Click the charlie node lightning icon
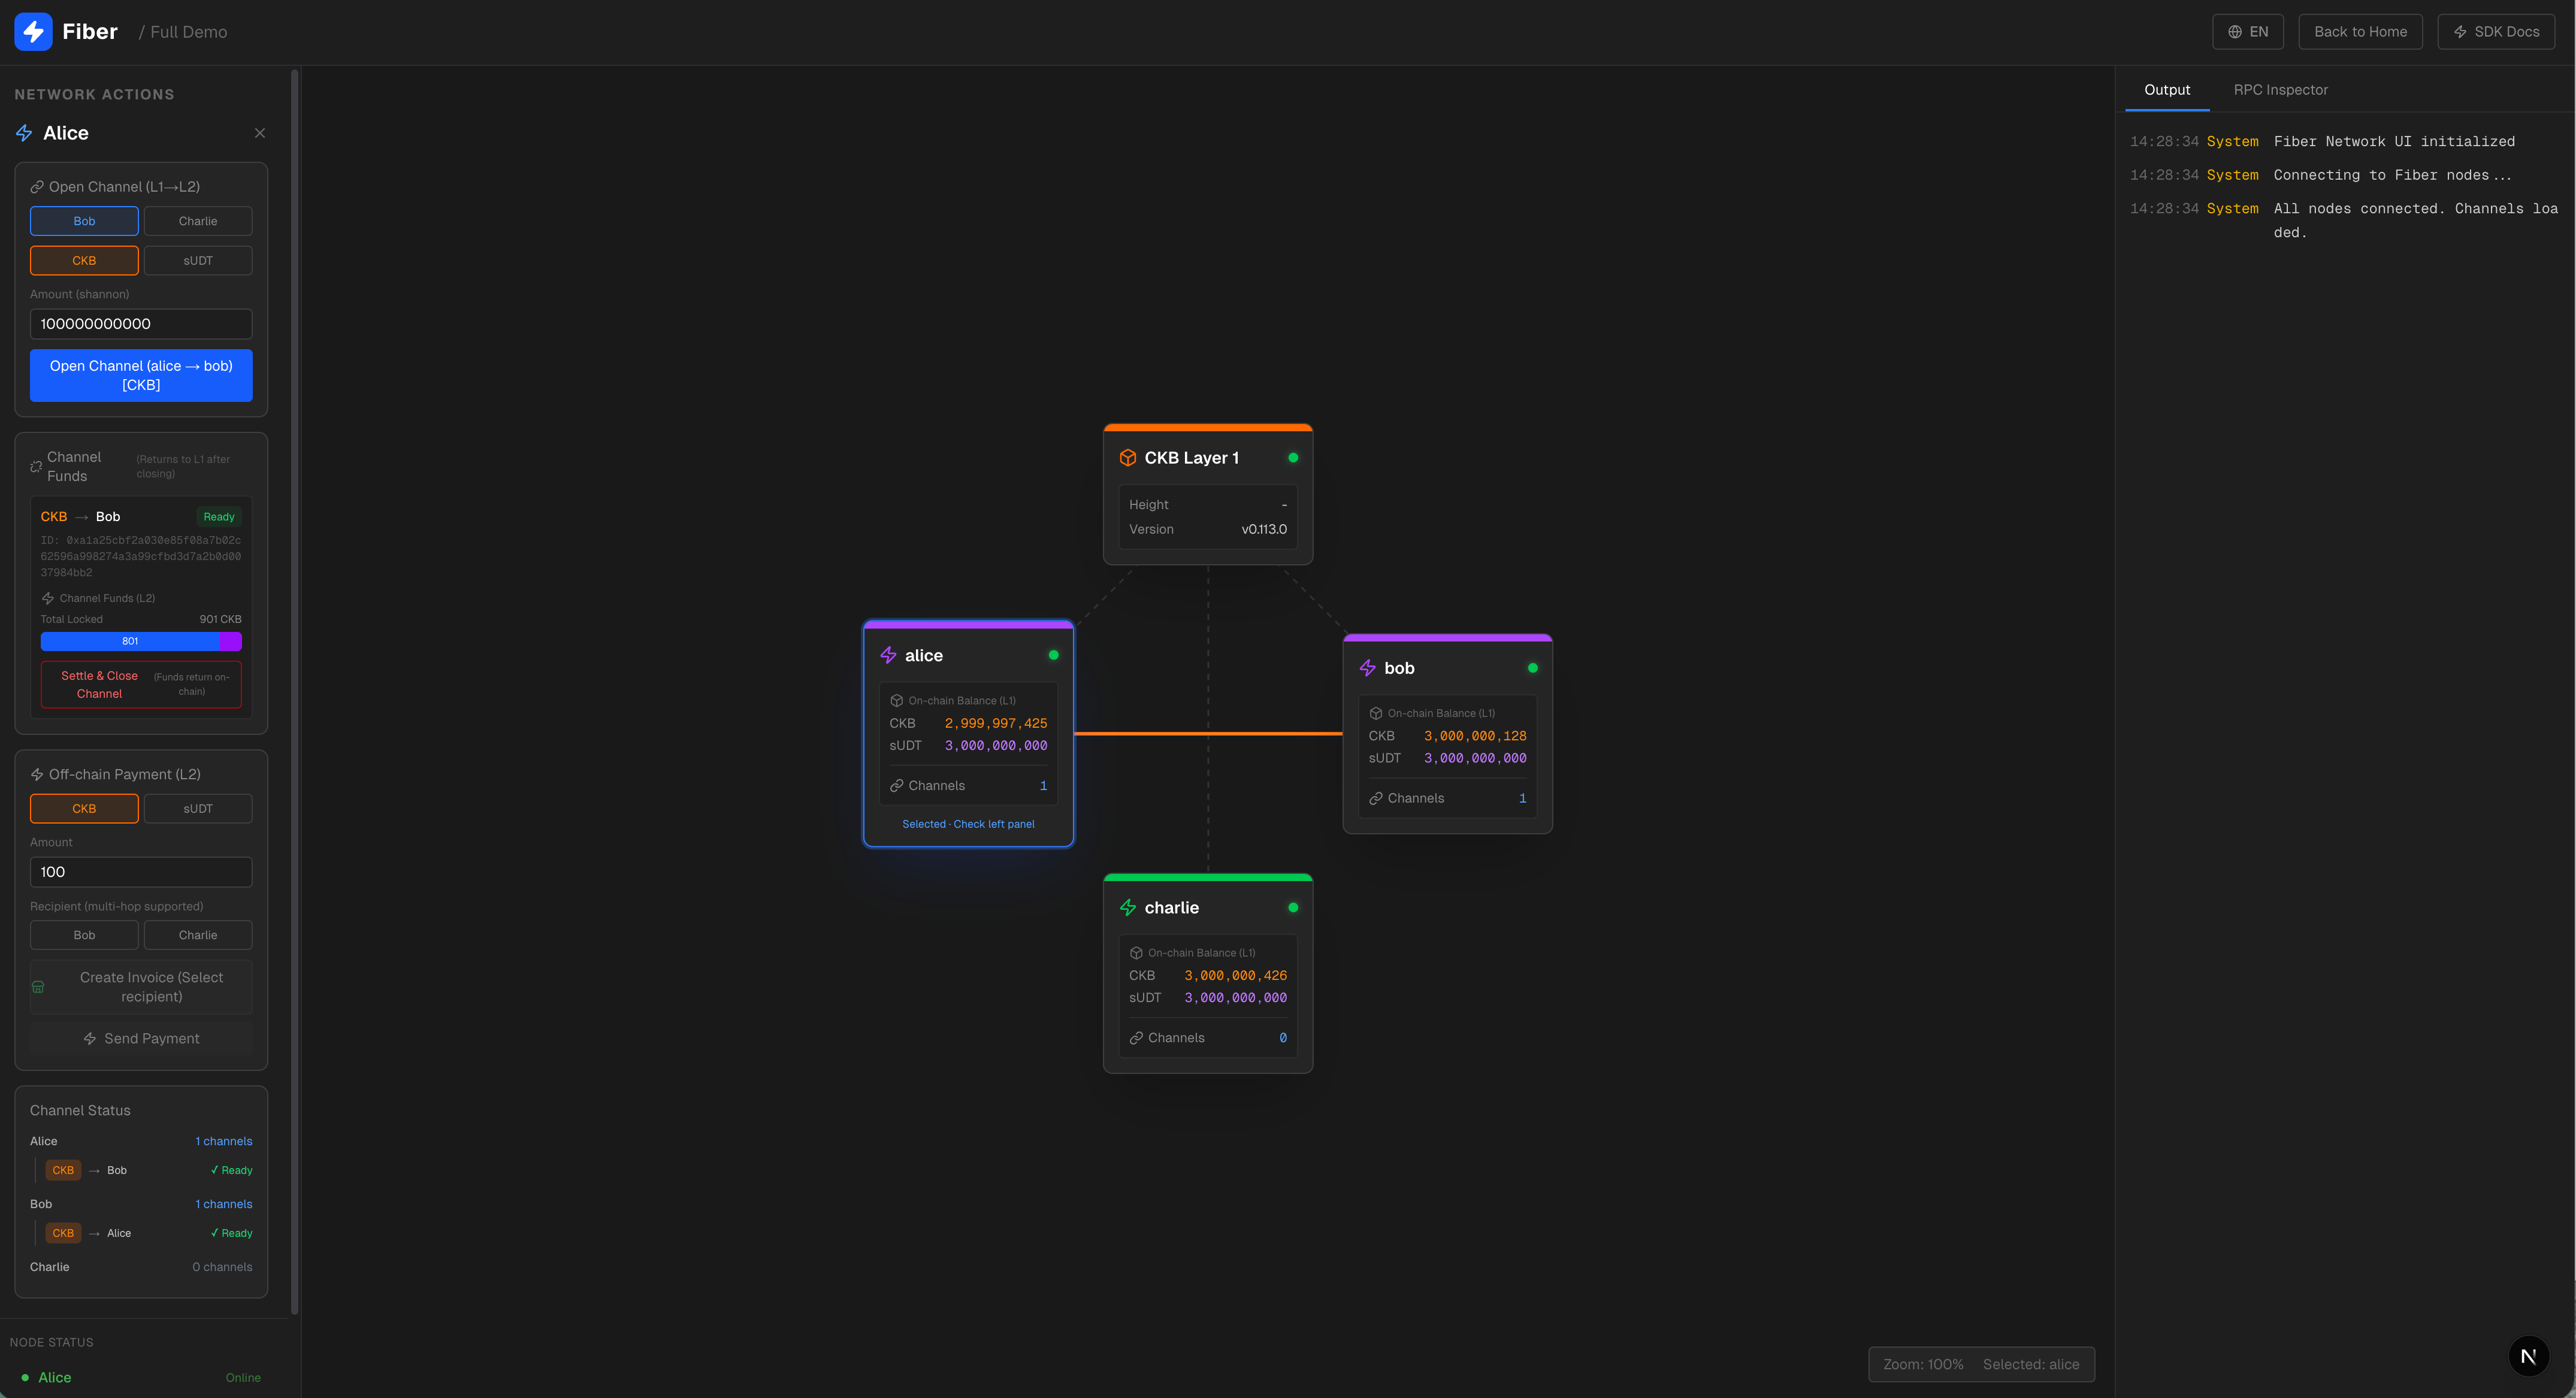Screen dimensions: 2576x1398 pyautogui.click(x=1127, y=908)
